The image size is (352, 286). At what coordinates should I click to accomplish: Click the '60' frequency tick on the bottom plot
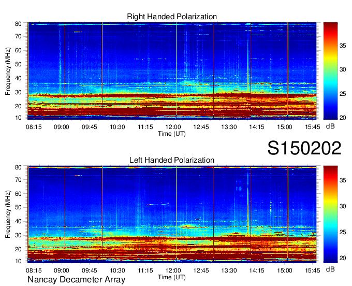pyautogui.click(x=19, y=194)
